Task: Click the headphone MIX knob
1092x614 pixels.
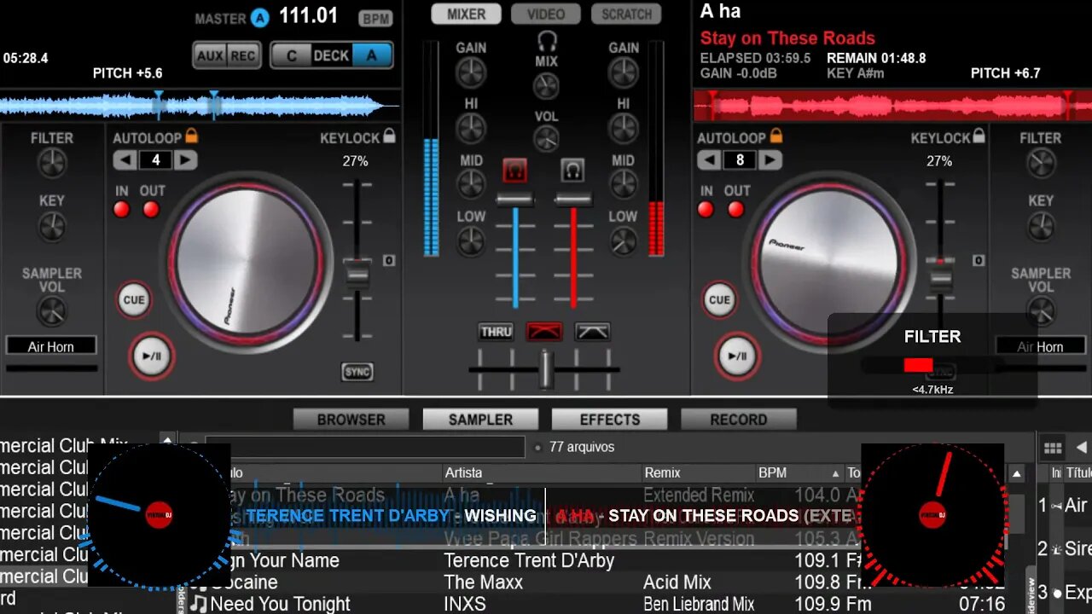Action: coord(546,86)
